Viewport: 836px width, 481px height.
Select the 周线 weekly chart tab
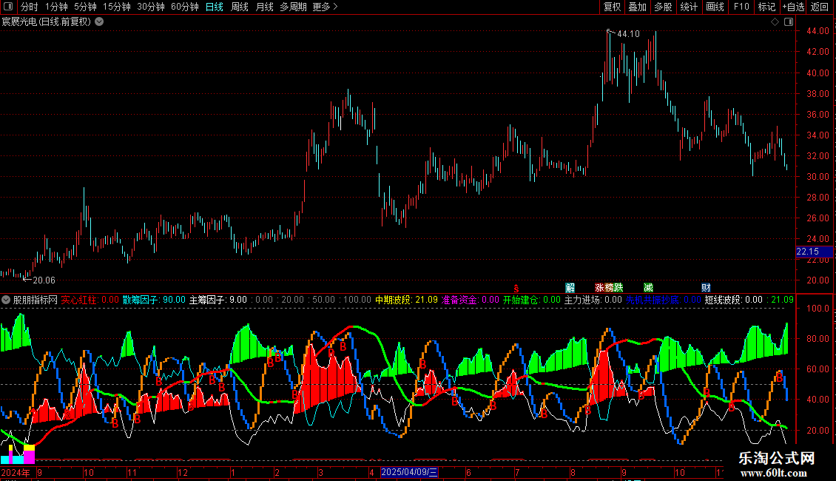(x=240, y=7)
